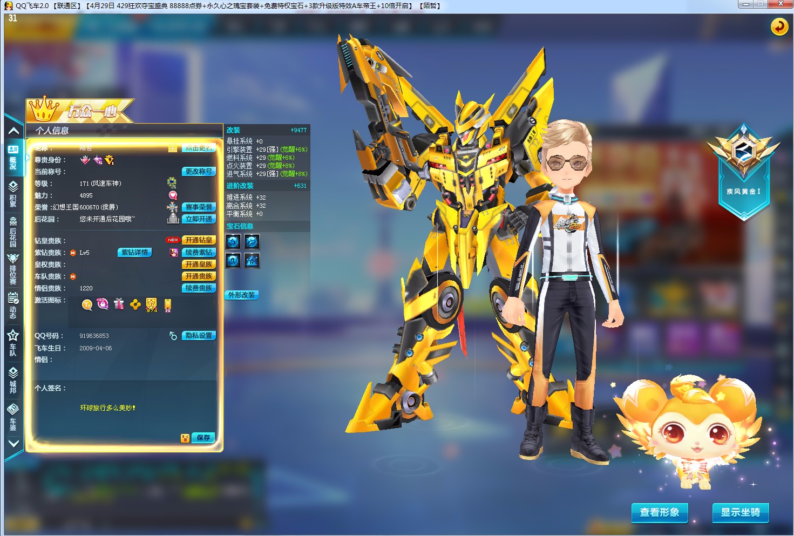Open the 动态 sidebar tab
Viewport: 794px width, 536px height.
pos(13,306)
